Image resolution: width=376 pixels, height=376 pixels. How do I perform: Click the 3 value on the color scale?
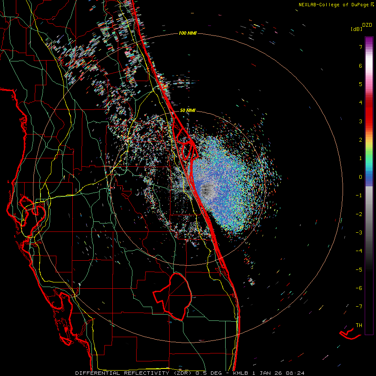point(361,121)
